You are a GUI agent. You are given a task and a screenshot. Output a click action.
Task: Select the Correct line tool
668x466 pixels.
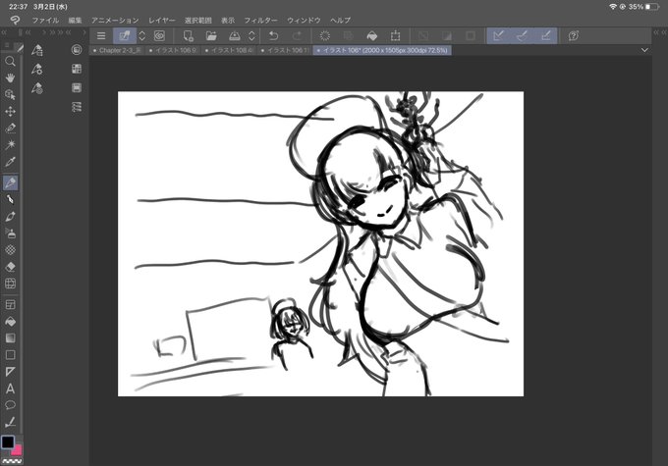[10, 422]
